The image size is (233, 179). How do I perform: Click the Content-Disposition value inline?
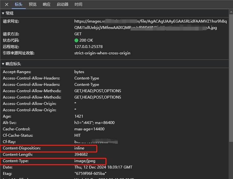[x=80, y=148]
